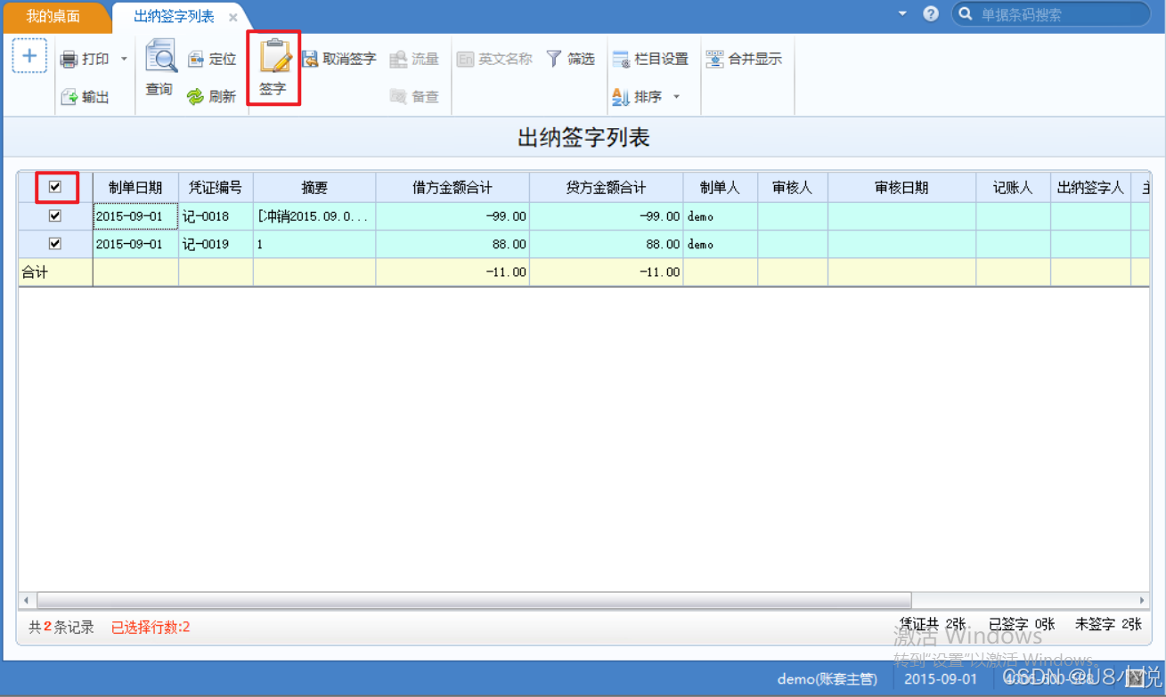Click the 制单日期 column header
The height and width of the screenshot is (697, 1166).
point(135,187)
